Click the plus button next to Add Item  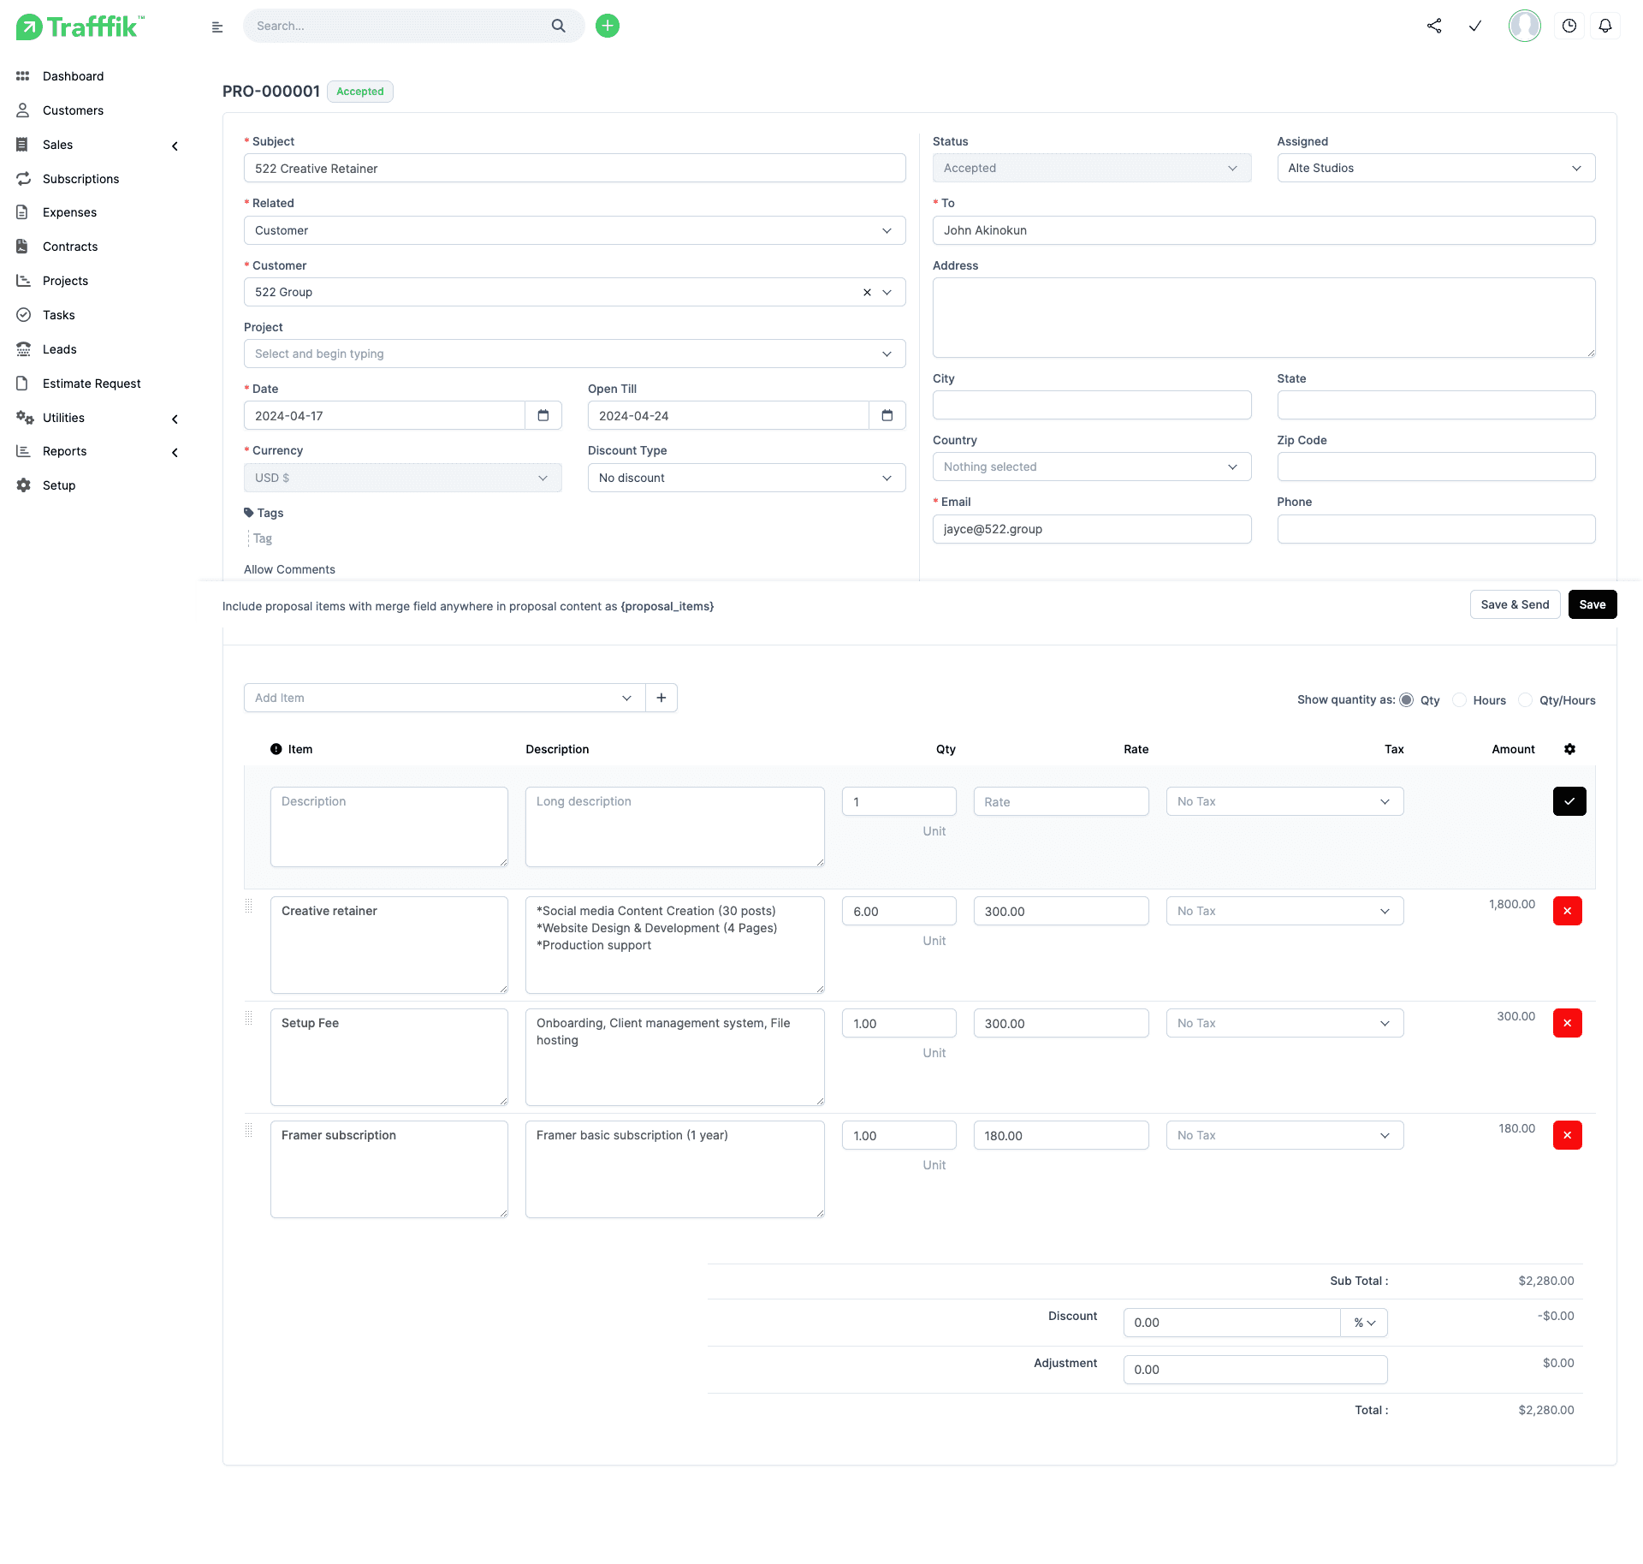(x=661, y=698)
